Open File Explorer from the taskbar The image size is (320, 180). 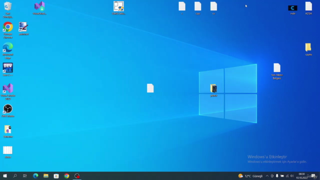[x=46, y=176]
